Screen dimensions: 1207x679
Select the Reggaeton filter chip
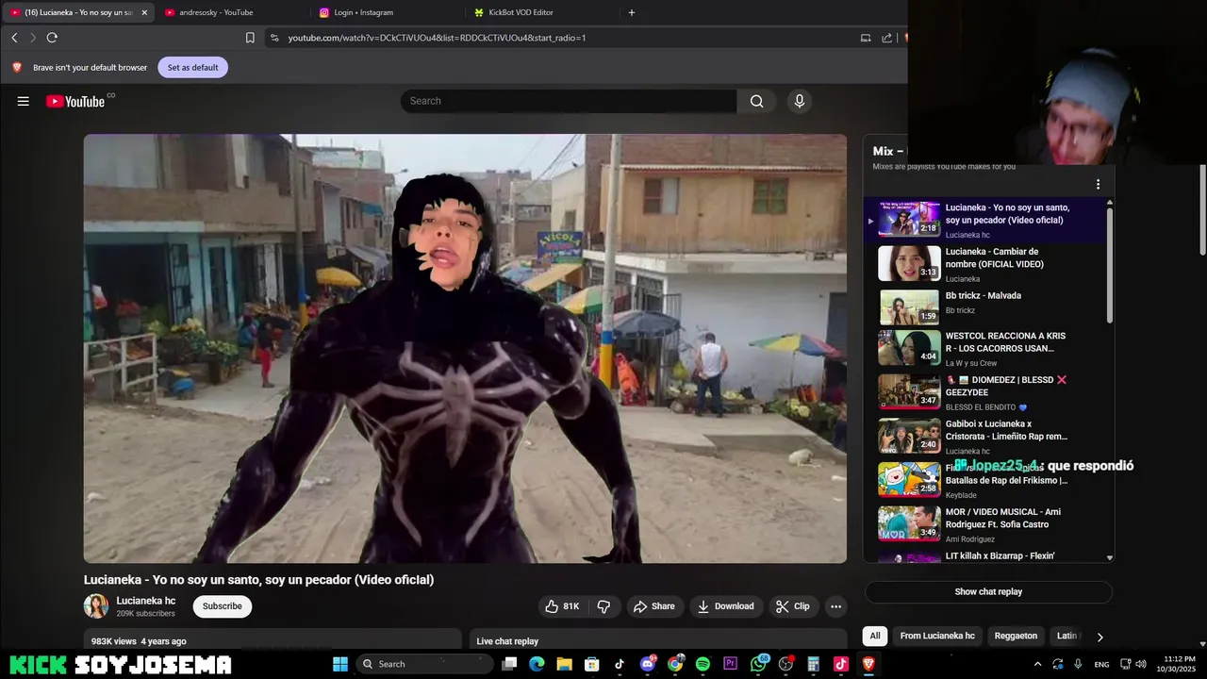(1016, 636)
